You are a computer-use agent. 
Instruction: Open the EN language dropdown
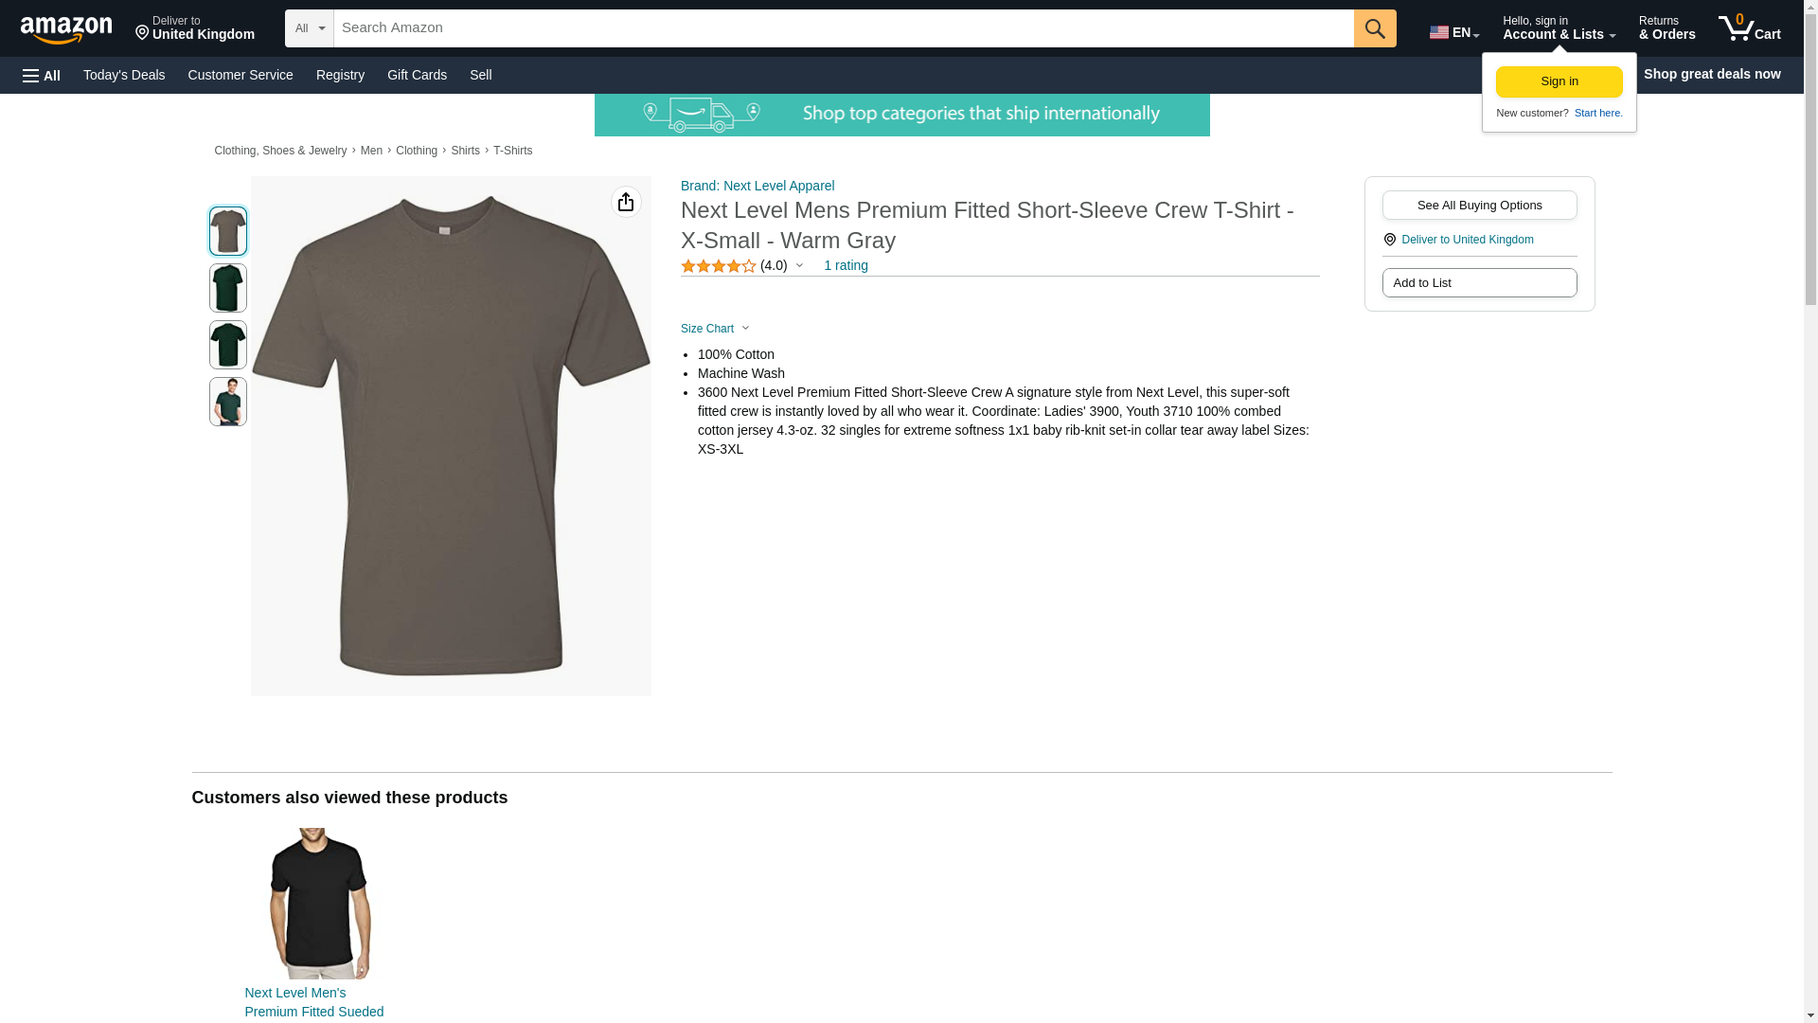[1453, 32]
